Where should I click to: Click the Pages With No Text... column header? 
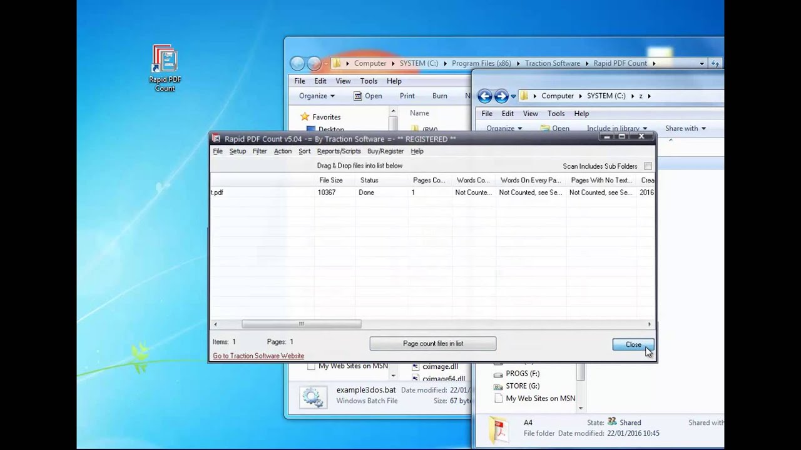601,180
